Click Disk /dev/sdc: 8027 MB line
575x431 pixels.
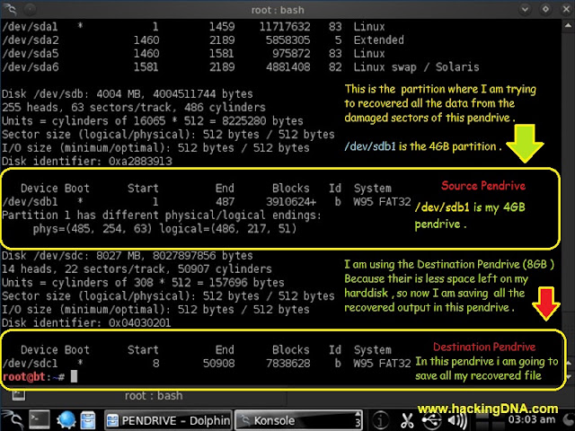(x=128, y=255)
